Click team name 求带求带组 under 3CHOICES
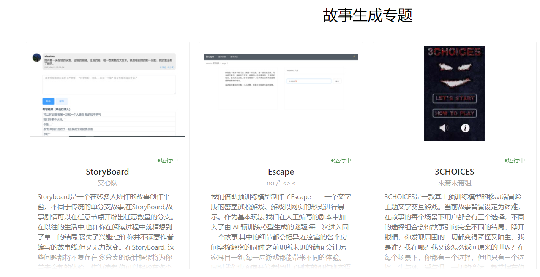This screenshot has height=277, width=540. point(454,183)
